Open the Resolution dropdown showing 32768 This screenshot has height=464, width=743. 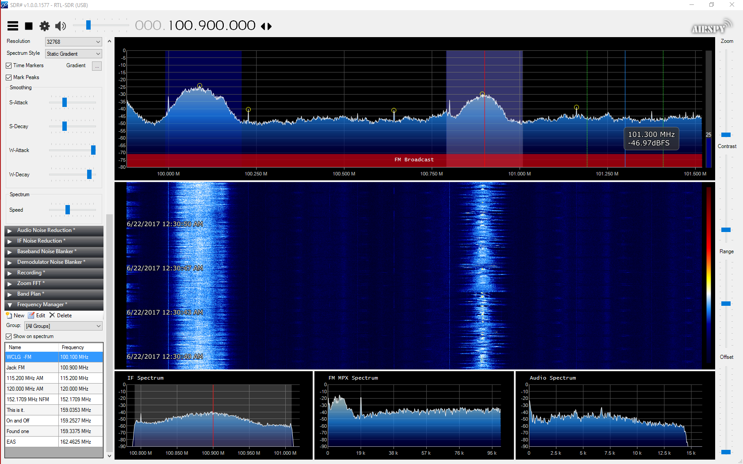pos(73,42)
